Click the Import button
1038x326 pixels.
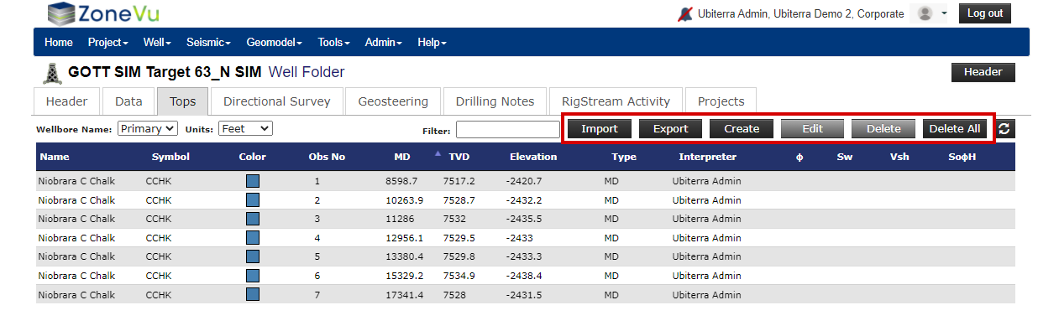pos(600,129)
